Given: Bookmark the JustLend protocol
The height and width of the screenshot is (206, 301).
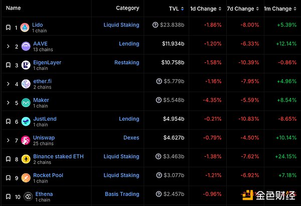Looking at the screenshot, I should click(x=8, y=122).
